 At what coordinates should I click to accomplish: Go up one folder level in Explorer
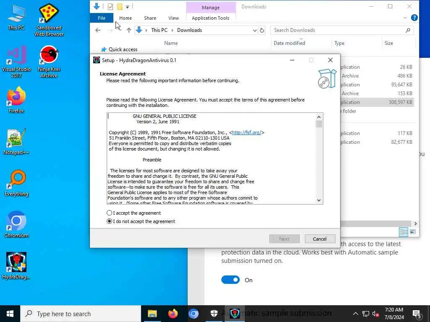pyautogui.click(x=128, y=30)
